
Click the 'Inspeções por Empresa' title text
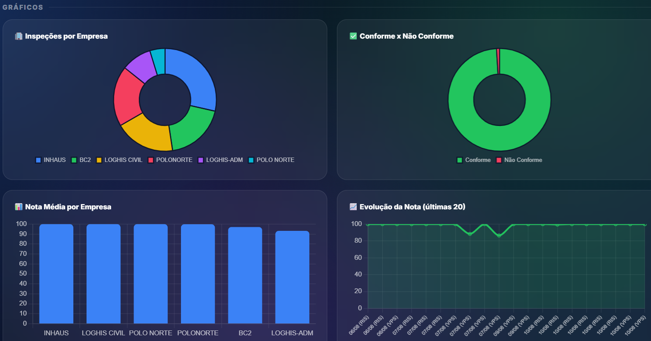(66, 36)
